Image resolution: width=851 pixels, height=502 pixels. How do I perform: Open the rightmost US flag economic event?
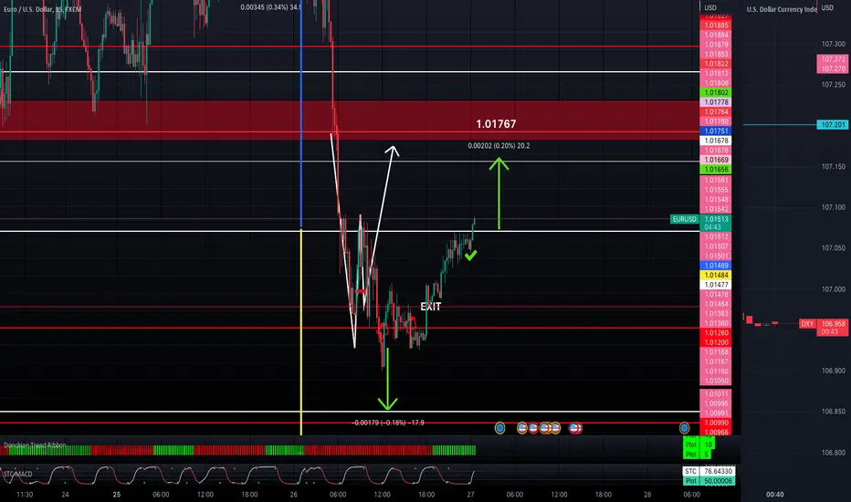[x=575, y=428]
